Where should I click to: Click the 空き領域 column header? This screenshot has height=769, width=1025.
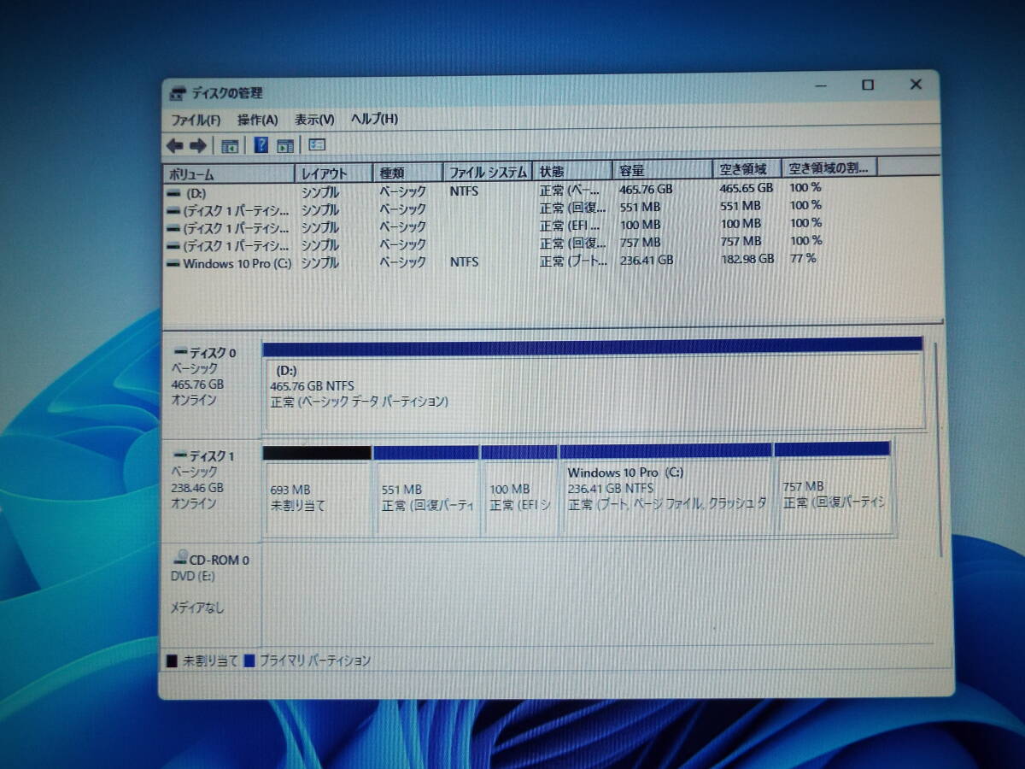(741, 169)
